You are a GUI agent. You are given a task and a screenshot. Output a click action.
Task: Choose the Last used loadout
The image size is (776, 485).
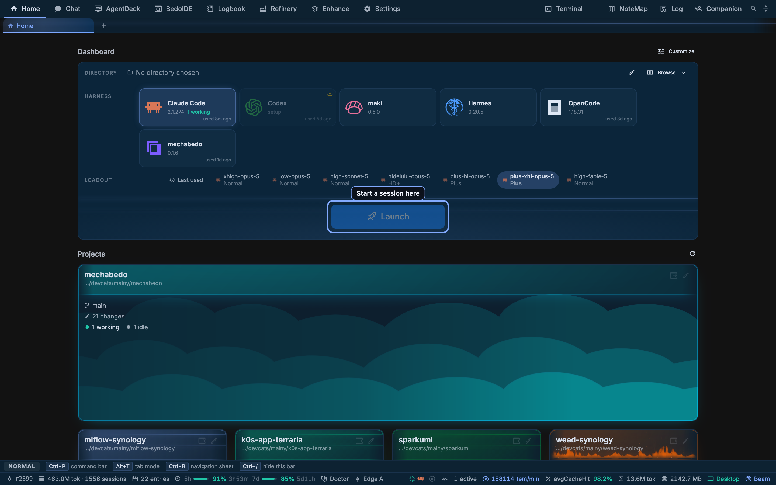click(186, 180)
